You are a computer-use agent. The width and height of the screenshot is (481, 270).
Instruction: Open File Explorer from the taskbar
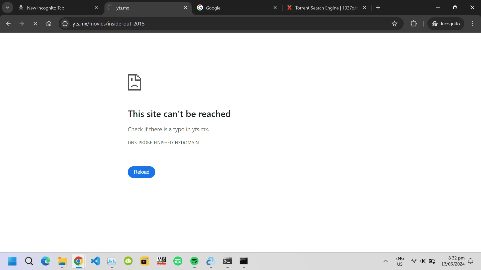62,261
